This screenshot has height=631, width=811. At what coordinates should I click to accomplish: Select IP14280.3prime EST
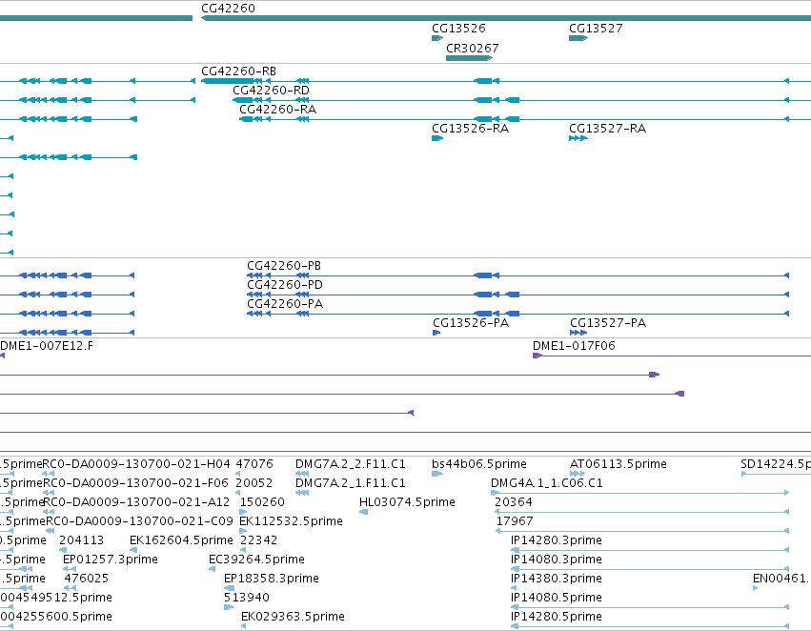556,541
